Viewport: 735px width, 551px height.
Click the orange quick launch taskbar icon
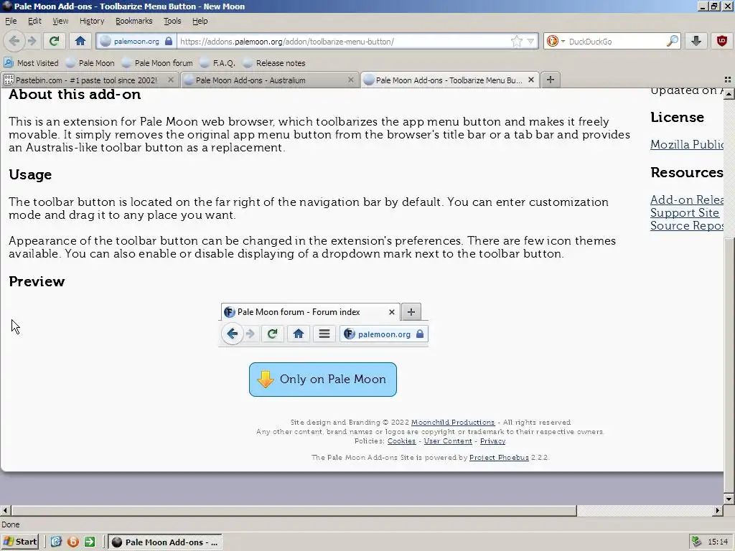point(72,542)
